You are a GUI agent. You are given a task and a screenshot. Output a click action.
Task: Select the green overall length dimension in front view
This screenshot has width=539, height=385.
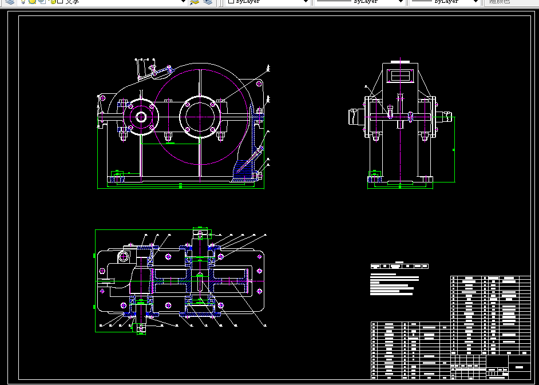pos(181,188)
